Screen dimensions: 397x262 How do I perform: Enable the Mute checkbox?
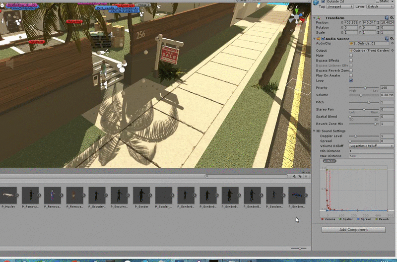pos(351,56)
